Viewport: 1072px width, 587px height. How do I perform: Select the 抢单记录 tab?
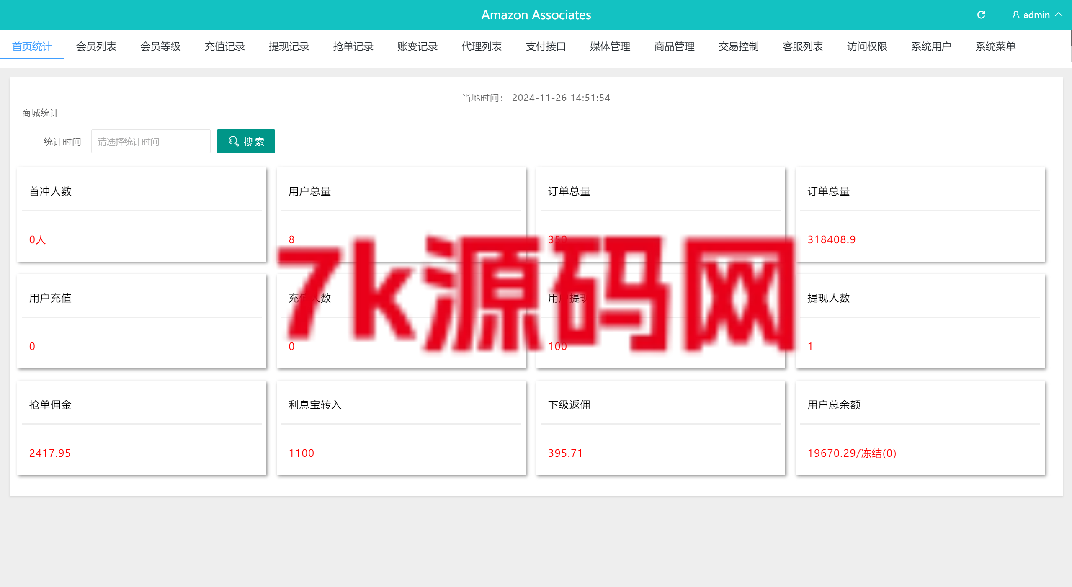click(353, 46)
